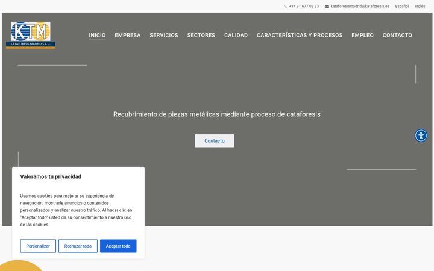The width and height of the screenshot is (434, 271).
Task: Click the cookie consent description paragraph
Action: 76,210
